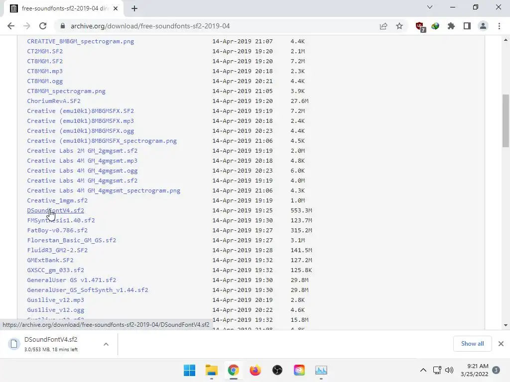The width and height of the screenshot is (510, 382).
Task: Click the DSoundFontV4.sf2 file icon in downloads bar
Action: pos(14,344)
